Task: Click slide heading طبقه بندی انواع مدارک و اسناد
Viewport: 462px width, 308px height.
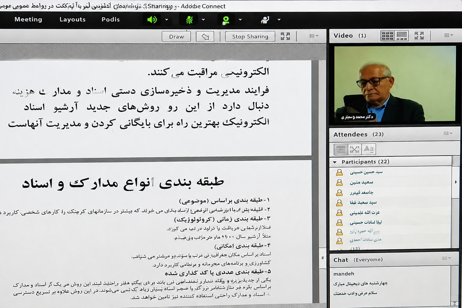Action: [x=123, y=183]
